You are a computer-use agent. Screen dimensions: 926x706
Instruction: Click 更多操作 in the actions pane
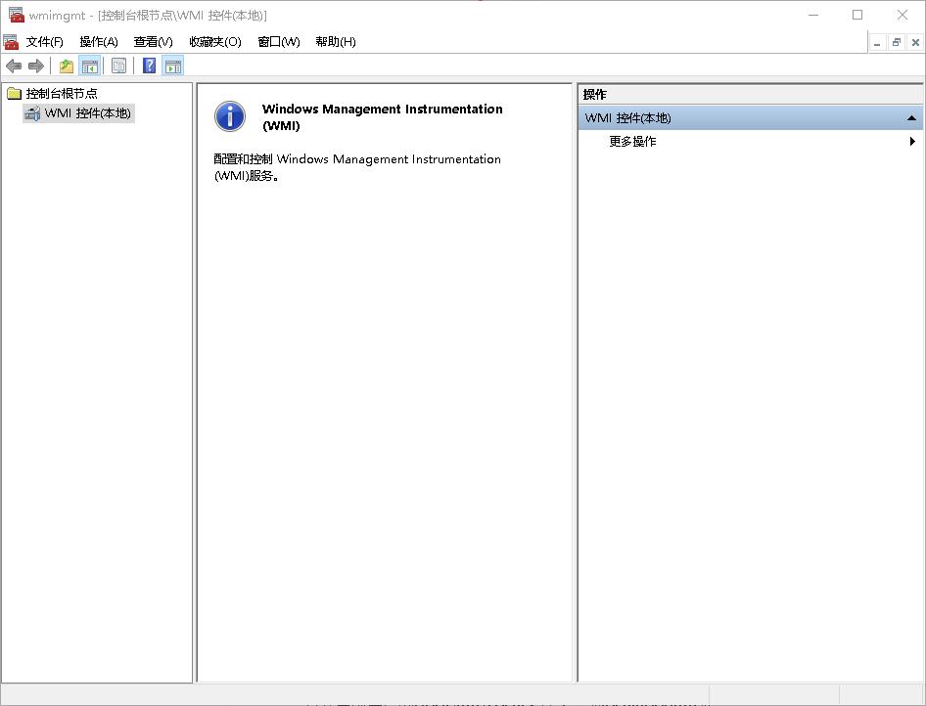(x=632, y=142)
